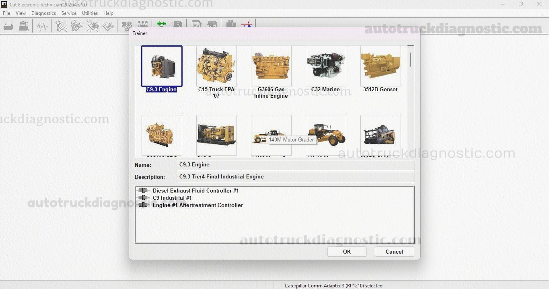
Task: Click the second diagnostic codes toolbar icon
Action: pyautogui.click(x=76, y=26)
